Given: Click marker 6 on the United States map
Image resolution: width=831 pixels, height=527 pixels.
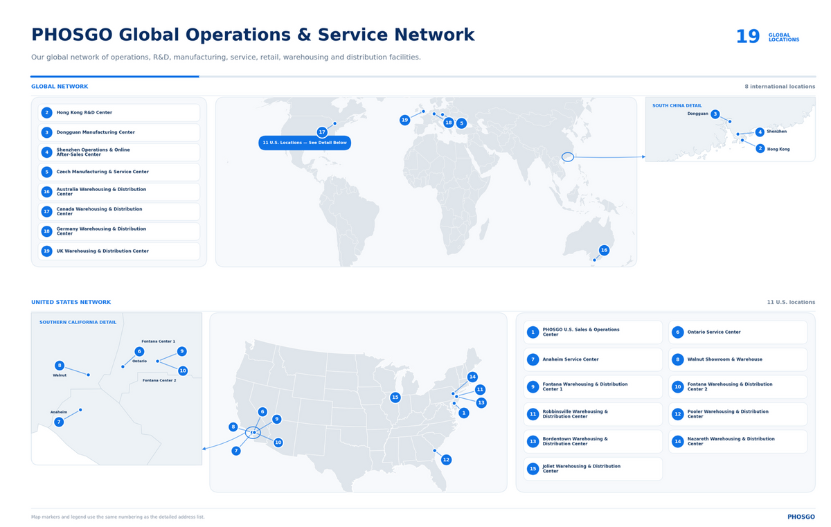Looking at the screenshot, I should [262, 412].
